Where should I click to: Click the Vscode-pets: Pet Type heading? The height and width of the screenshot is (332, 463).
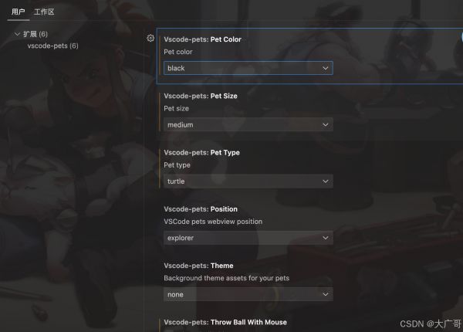coord(201,153)
